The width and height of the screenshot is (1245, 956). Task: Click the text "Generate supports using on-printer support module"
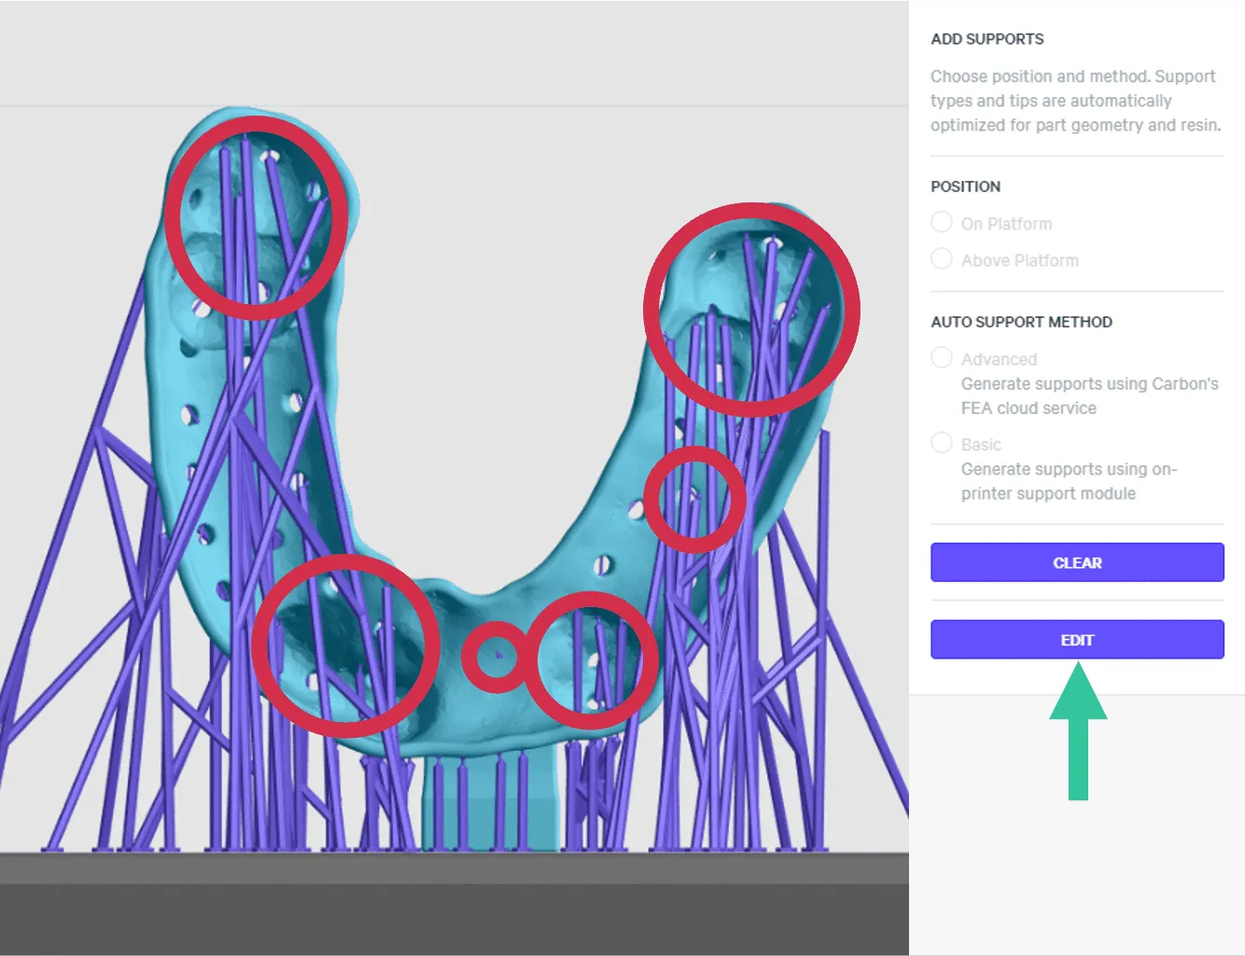click(1069, 481)
